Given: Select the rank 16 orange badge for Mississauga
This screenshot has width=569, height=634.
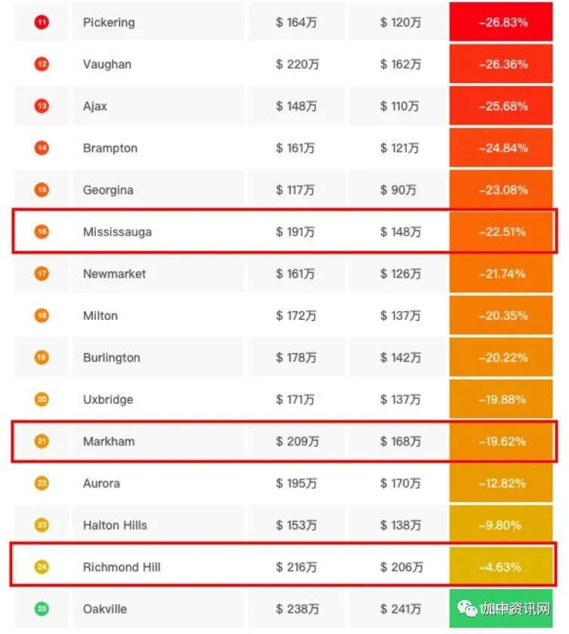Looking at the screenshot, I should 42,231.
